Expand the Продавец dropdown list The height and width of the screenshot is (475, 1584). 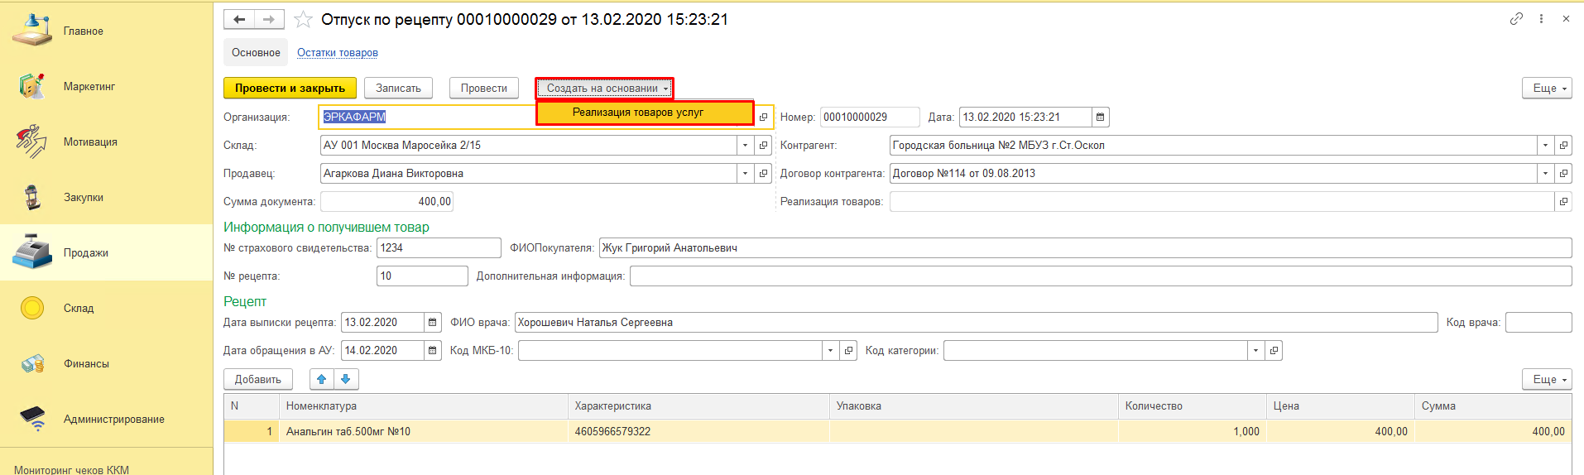745,174
